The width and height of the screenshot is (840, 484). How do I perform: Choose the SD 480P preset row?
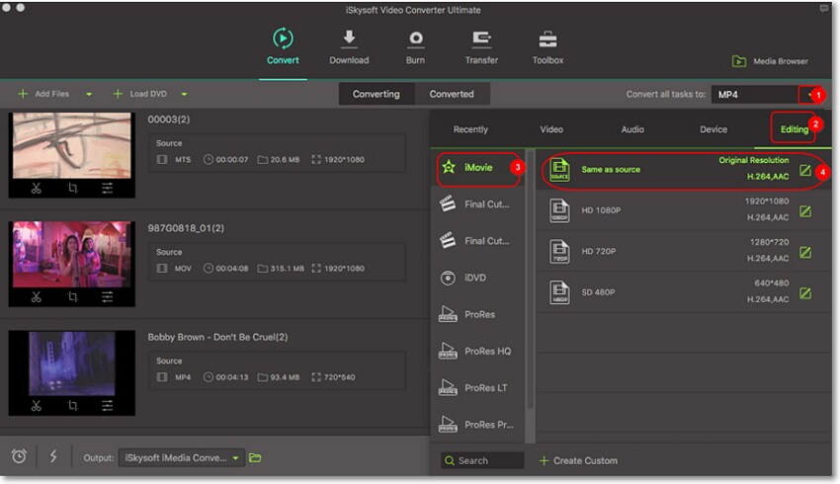point(684,292)
